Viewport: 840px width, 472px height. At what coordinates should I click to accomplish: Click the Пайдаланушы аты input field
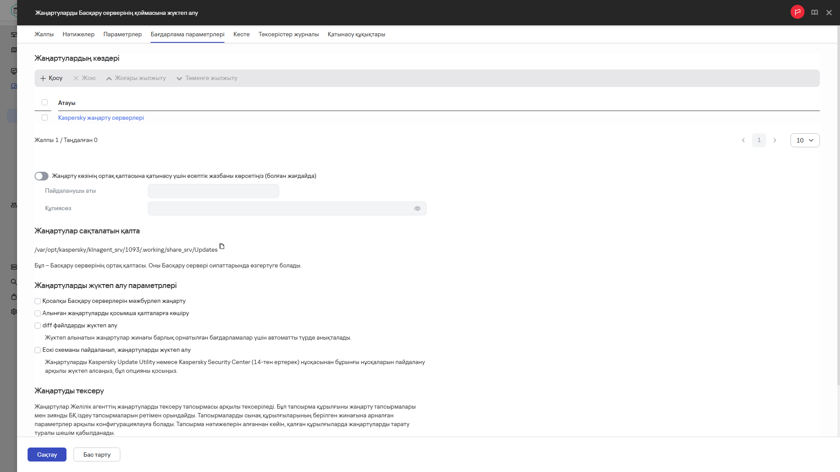click(x=213, y=191)
